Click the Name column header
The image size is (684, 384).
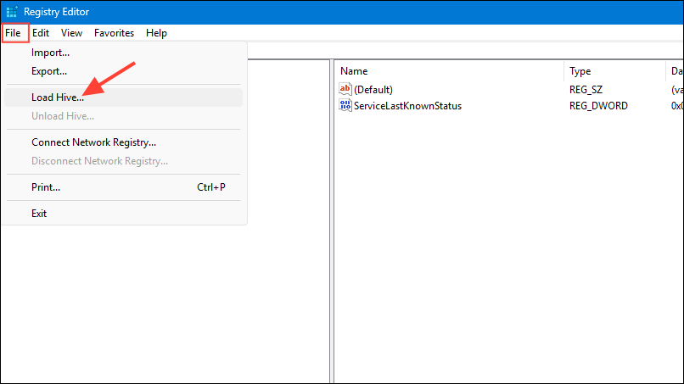point(449,71)
